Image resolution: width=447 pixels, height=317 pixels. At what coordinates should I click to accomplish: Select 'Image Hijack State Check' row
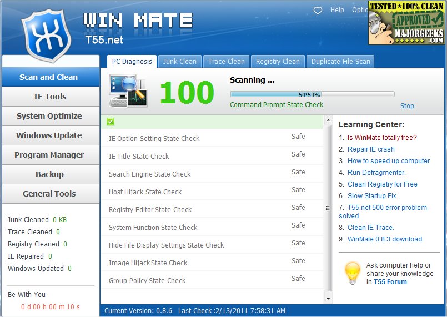click(212, 263)
